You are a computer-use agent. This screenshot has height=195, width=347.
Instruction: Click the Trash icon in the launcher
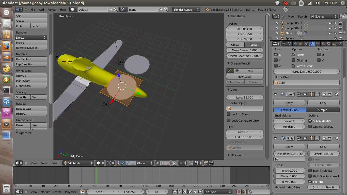click(6, 189)
